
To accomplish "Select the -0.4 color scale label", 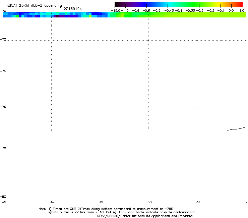I will coord(179,11).
